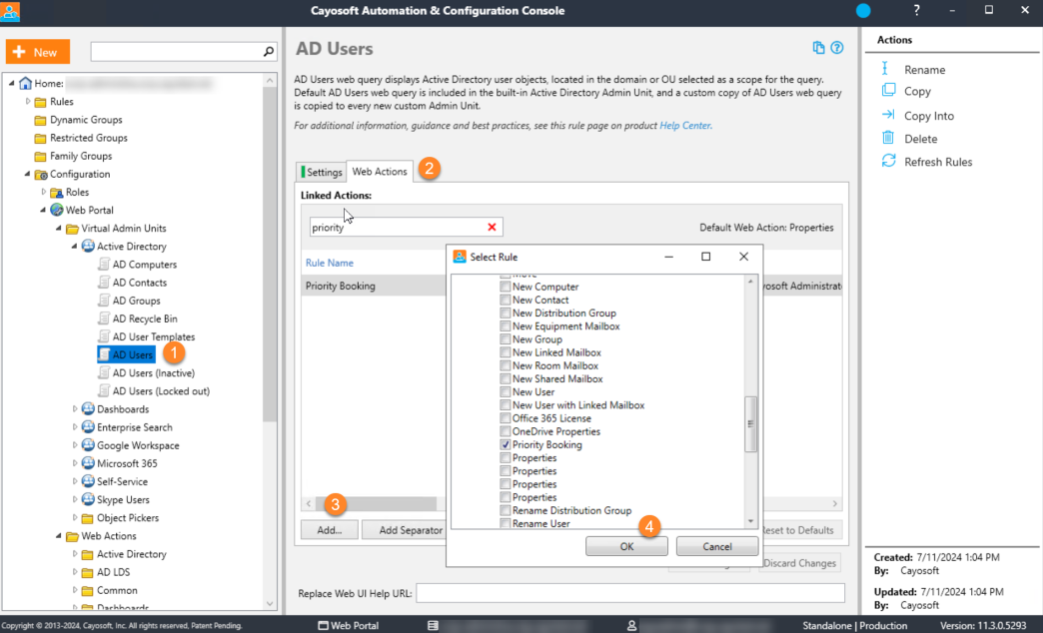The image size is (1043, 633).
Task: Click the Web Portal globe icon
Action: (x=57, y=210)
